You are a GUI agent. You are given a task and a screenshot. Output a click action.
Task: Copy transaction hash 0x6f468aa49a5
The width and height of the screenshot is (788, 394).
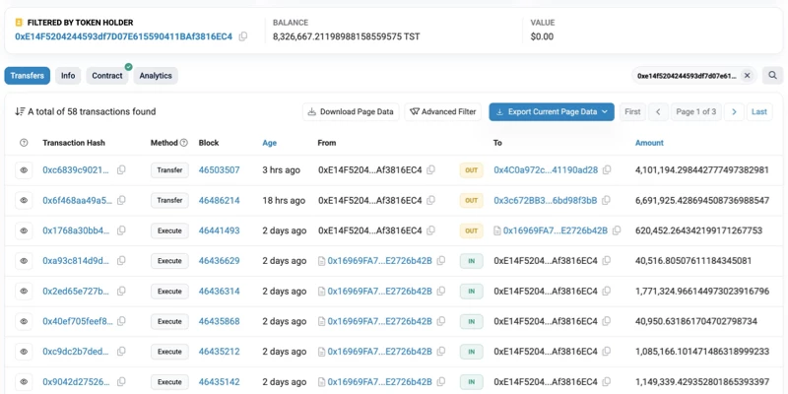(x=121, y=201)
